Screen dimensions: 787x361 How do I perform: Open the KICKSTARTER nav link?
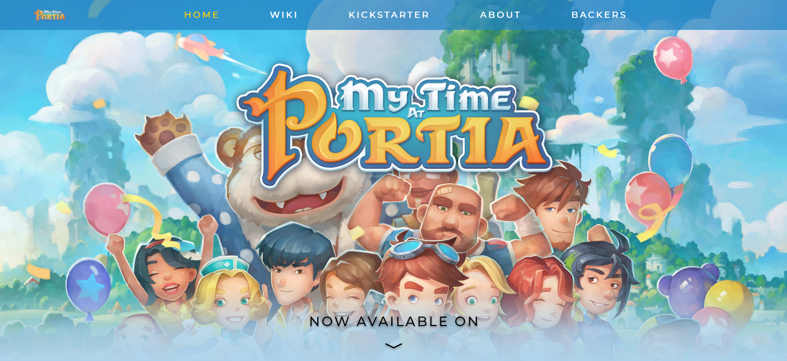(389, 15)
